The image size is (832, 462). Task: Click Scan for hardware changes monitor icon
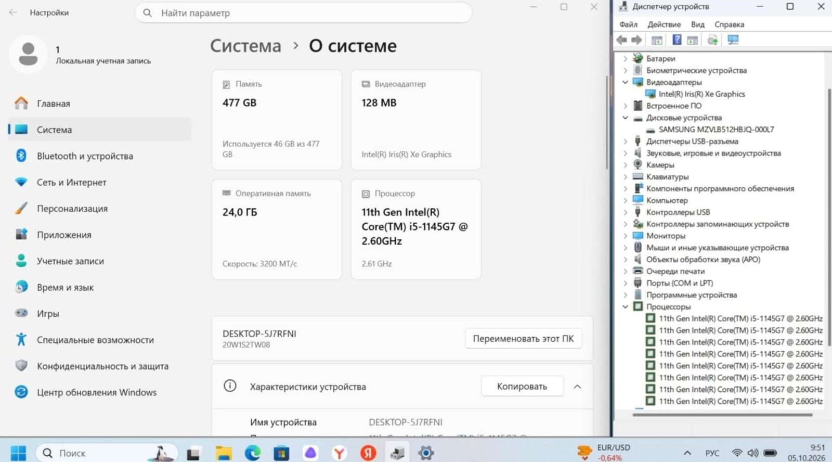[x=733, y=40]
